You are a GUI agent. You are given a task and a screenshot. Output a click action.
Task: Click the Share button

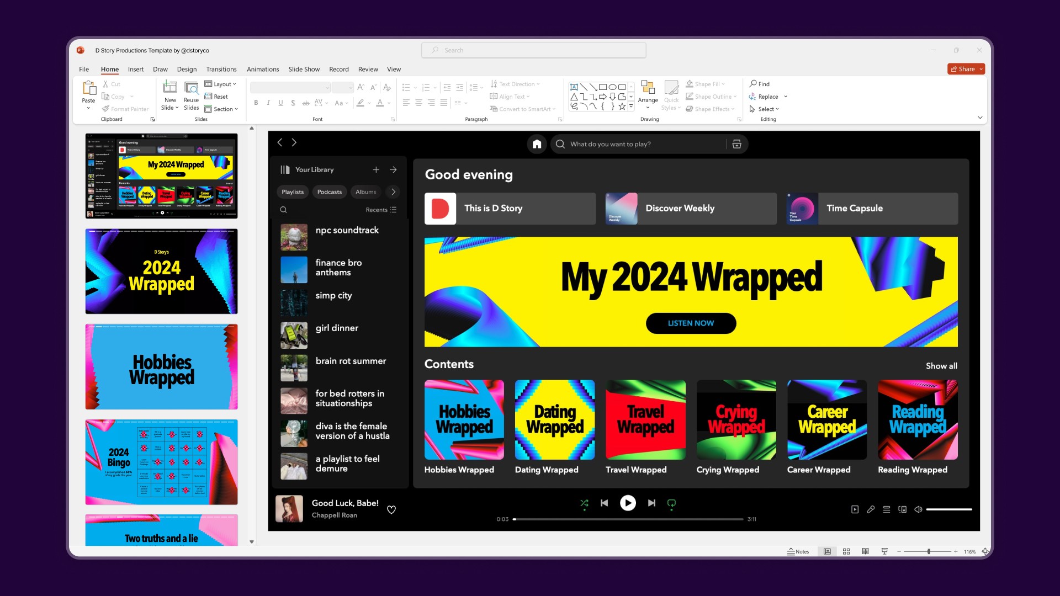pos(962,69)
